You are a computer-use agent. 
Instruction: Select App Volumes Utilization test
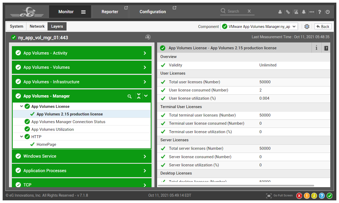53,129
